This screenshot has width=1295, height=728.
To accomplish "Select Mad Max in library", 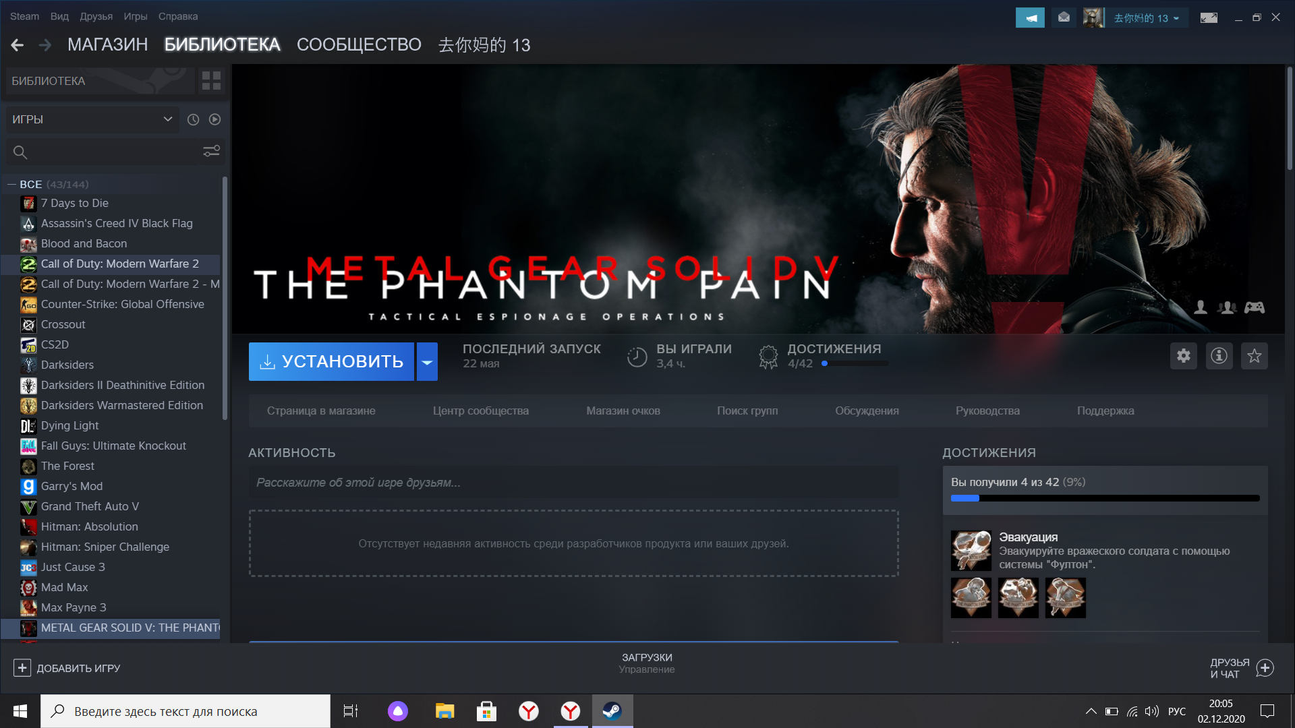I will [x=65, y=587].
